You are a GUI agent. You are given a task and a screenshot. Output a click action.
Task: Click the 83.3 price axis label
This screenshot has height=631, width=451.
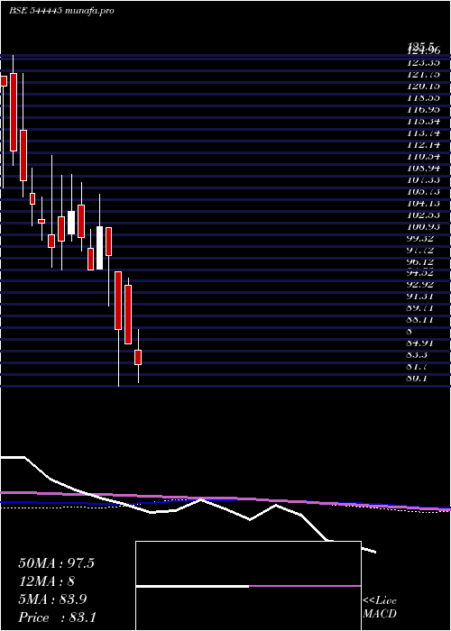(x=418, y=355)
